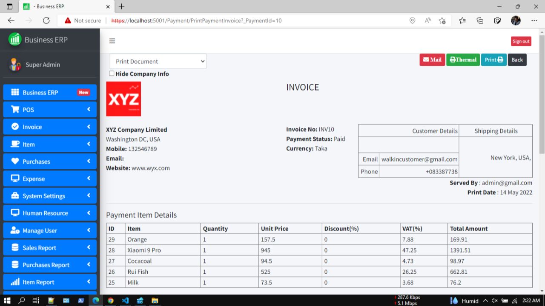The height and width of the screenshot is (306, 545).
Task: Switch to the Business ERP menu item
Action: pos(40,92)
